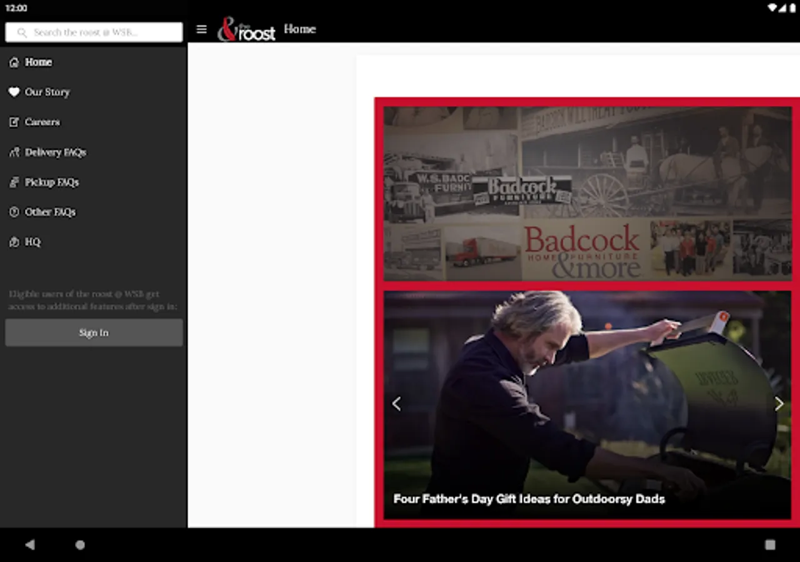800x562 pixels.
Task: Open the hamburger menu icon
Action: [201, 29]
